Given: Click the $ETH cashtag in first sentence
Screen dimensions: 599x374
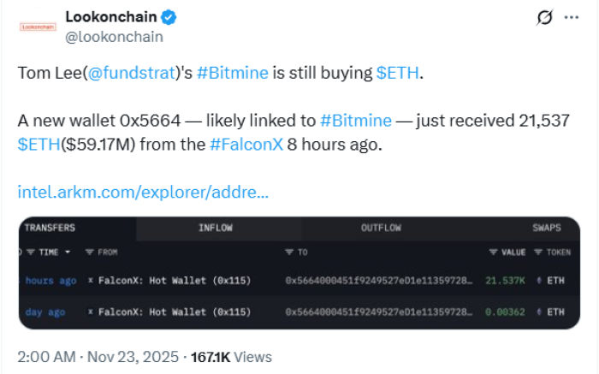Looking at the screenshot, I should coord(398,73).
